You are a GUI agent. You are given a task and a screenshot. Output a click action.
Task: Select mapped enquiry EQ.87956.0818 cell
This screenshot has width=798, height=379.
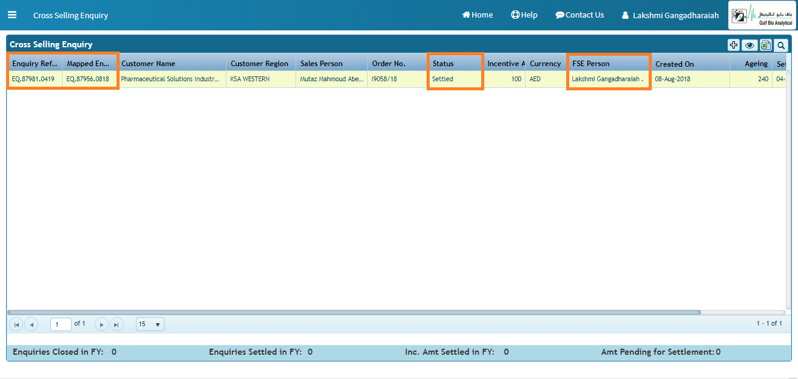[89, 79]
